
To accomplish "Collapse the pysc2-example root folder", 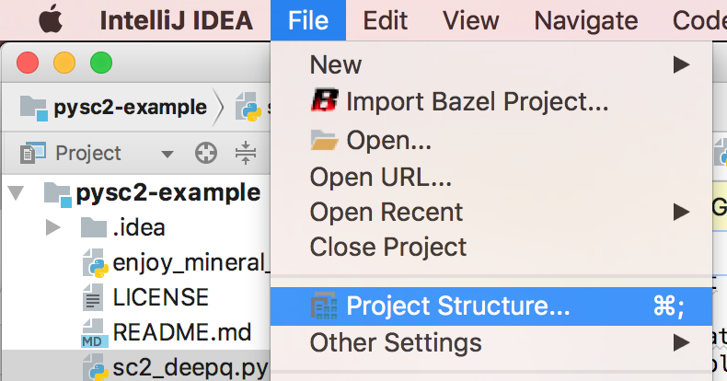I will (x=17, y=194).
